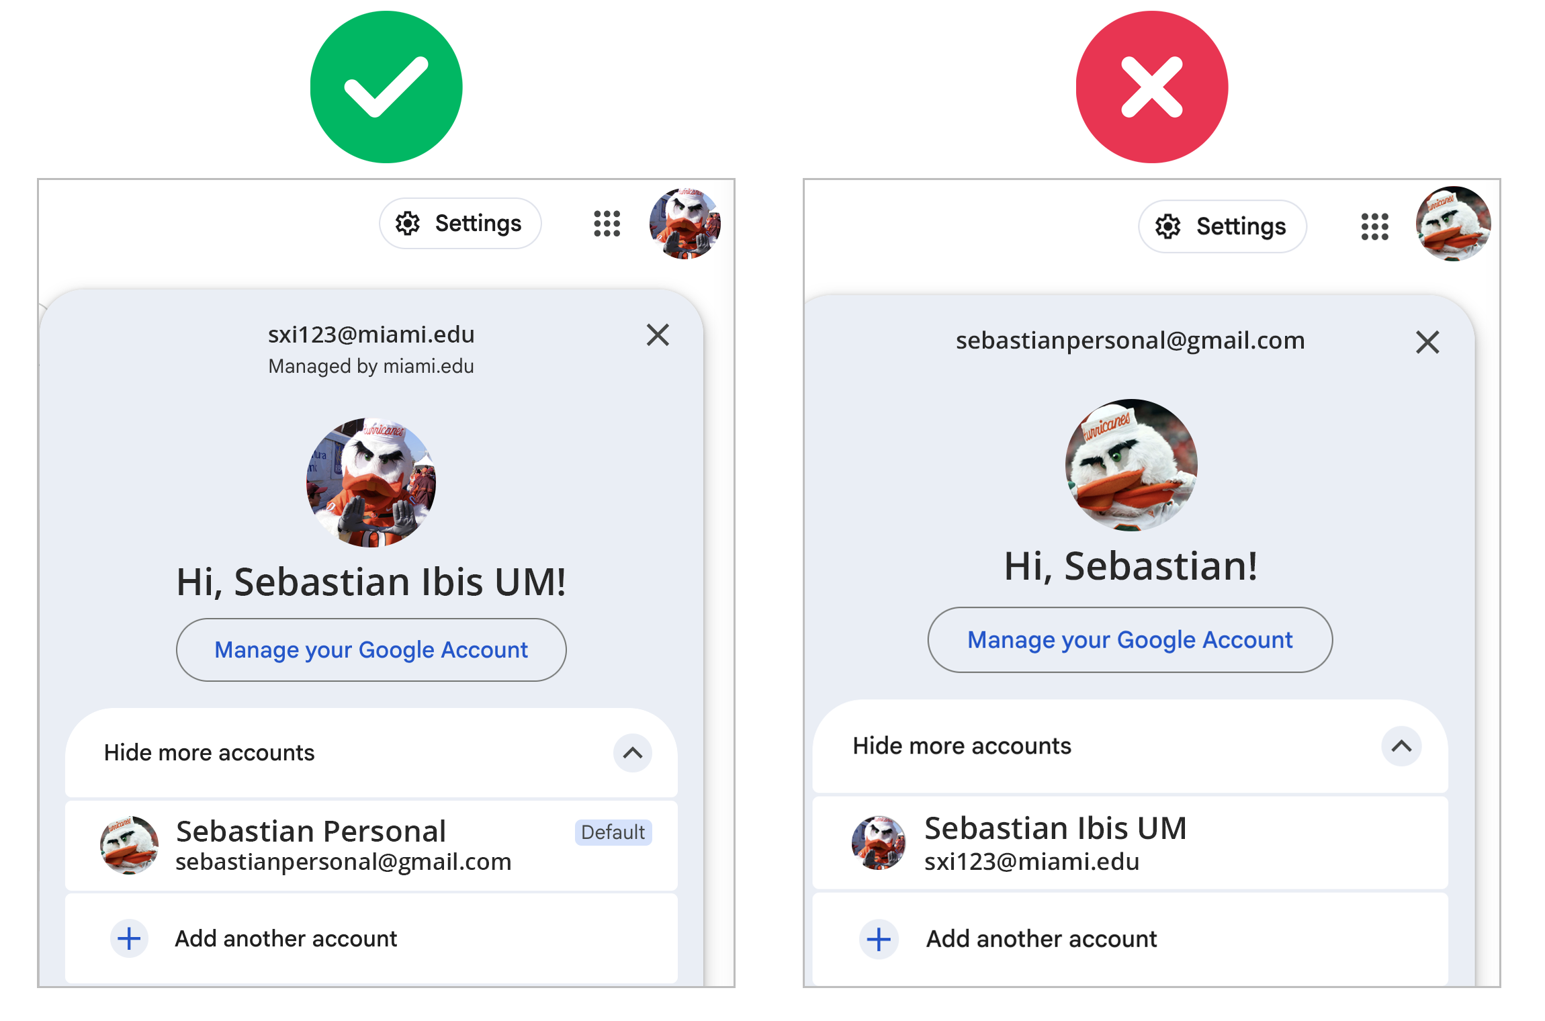1545x1021 pixels.
Task: Open Settings in the left screenshot
Action: 460,224
